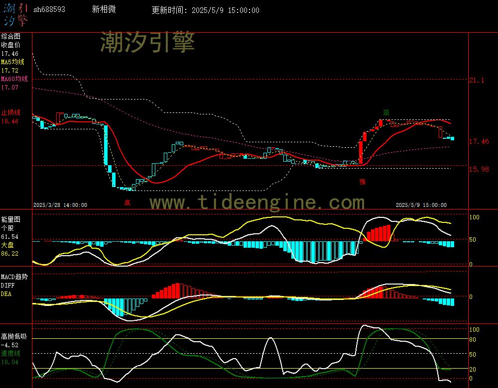Click the MA5 value 17.72

click(x=10, y=71)
